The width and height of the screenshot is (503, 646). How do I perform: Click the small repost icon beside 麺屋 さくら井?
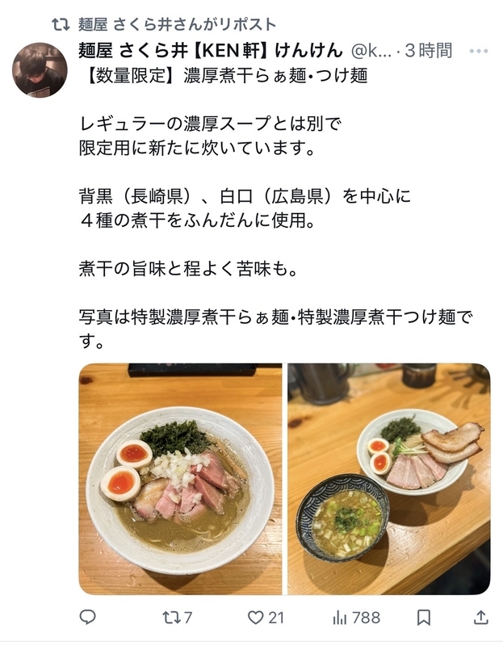tap(61, 25)
